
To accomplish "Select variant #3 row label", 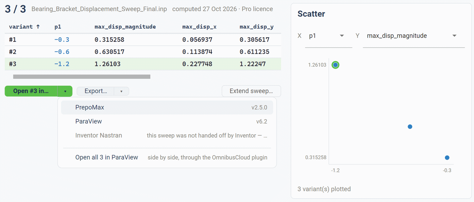I will (x=13, y=64).
